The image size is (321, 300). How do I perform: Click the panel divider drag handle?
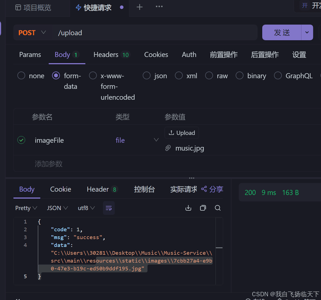[x=192, y=178]
